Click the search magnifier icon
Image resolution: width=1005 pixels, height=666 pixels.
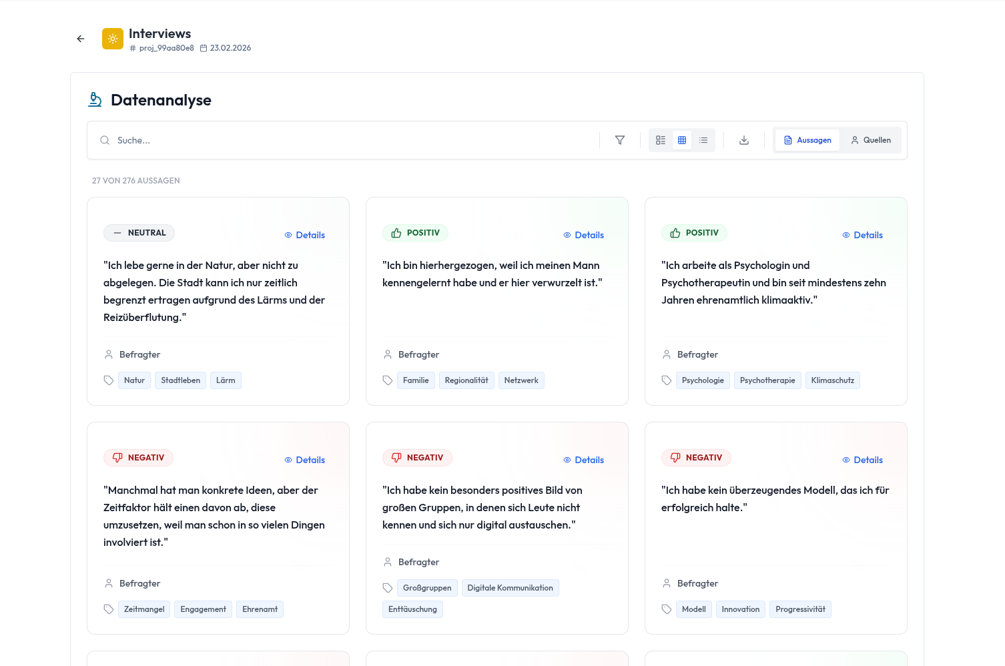tap(105, 140)
